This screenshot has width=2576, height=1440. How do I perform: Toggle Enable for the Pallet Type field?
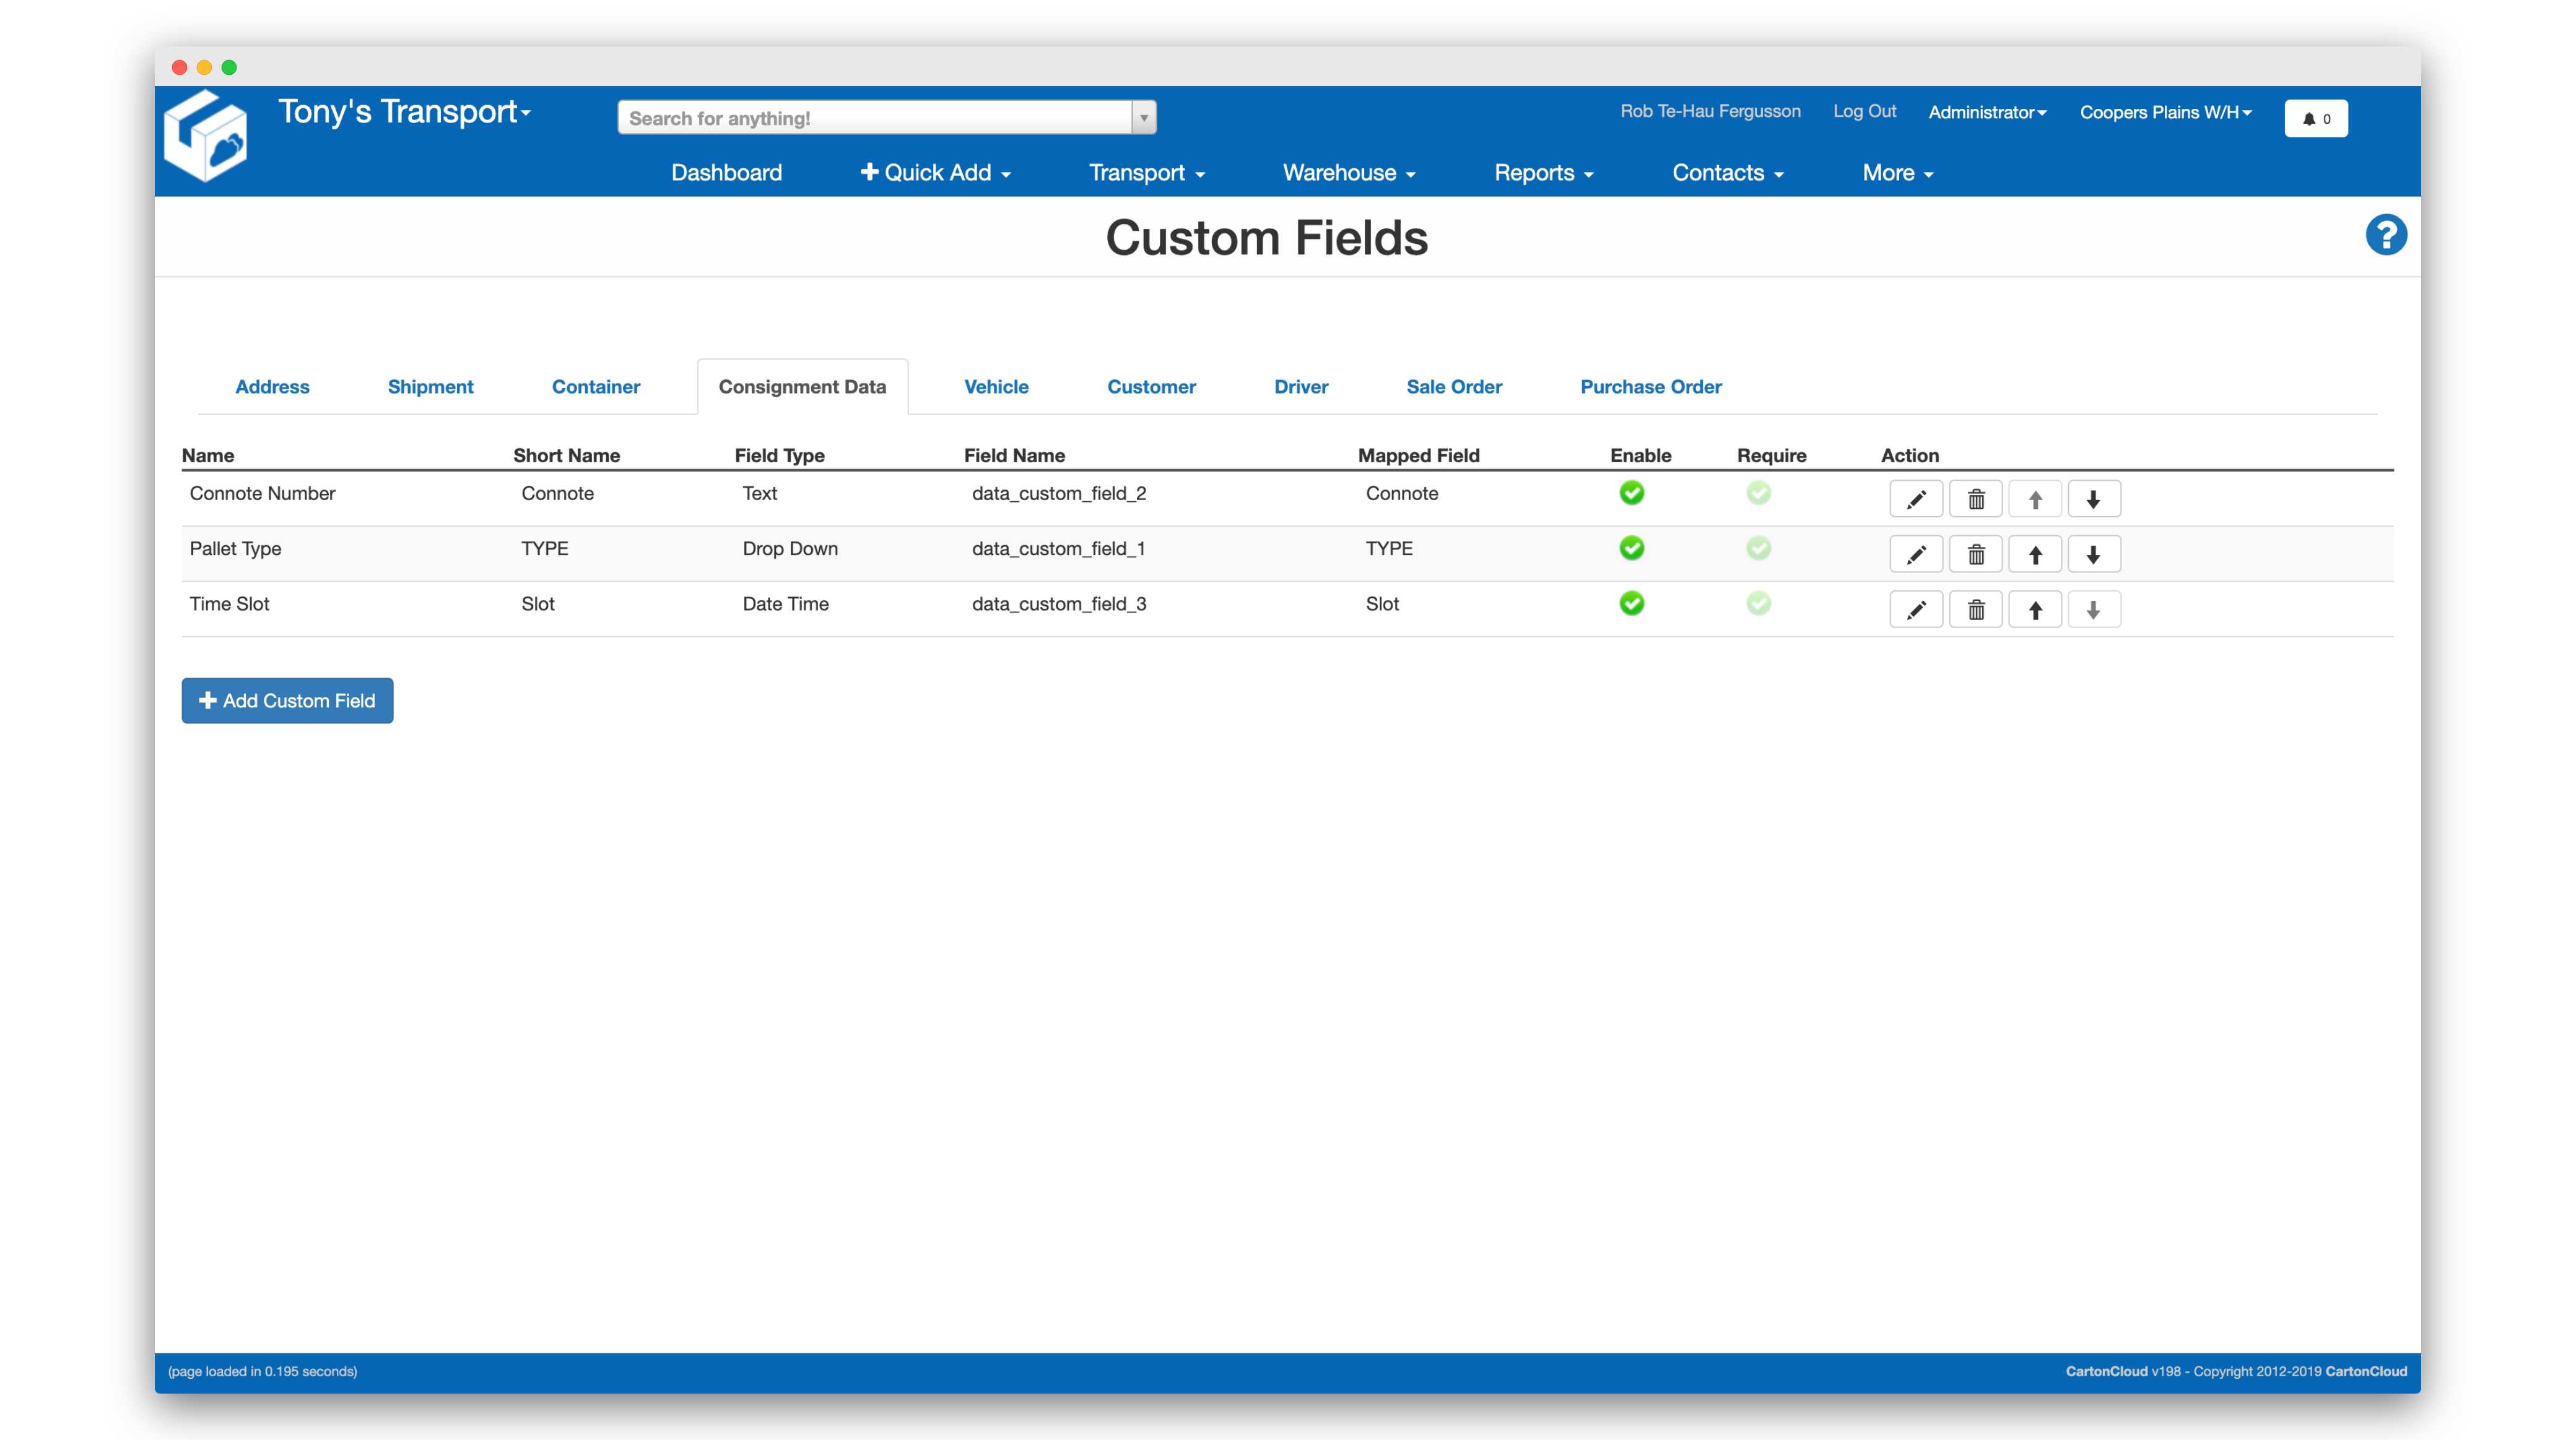[1631, 548]
